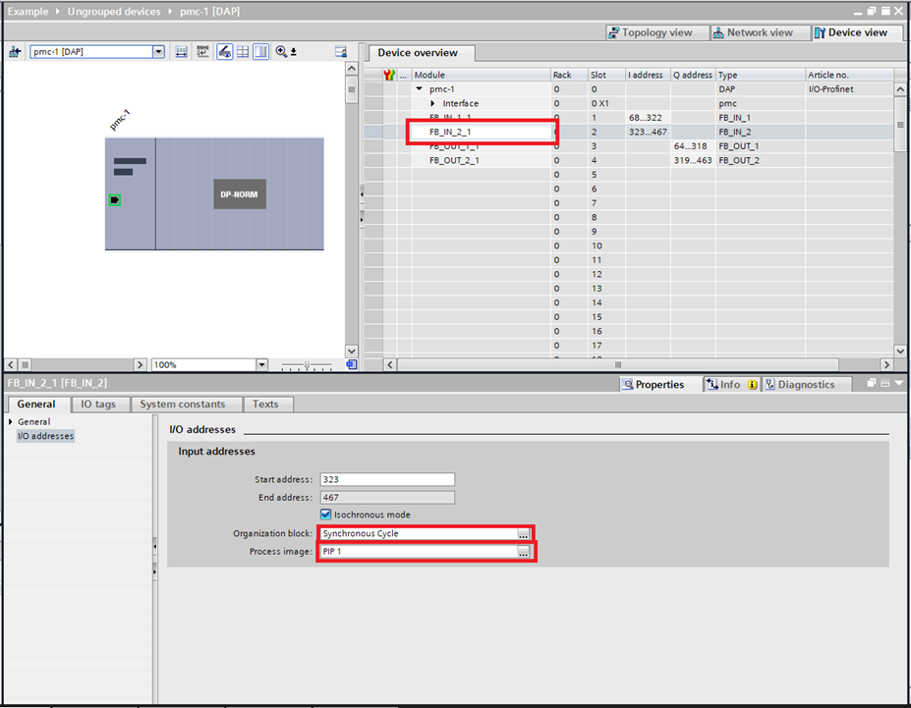Viewport: 911px width, 708px height.
Task: Click the diagnostics status icon in the overview header
Action: click(387, 75)
